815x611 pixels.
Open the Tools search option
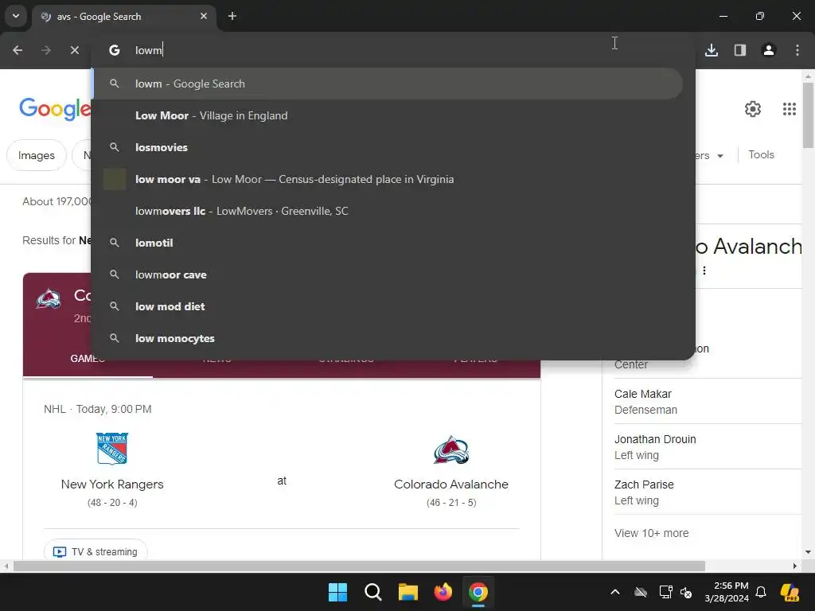pyautogui.click(x=761, y=154)
